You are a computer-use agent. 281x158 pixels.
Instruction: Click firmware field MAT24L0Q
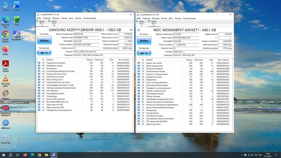pos(86,34)
